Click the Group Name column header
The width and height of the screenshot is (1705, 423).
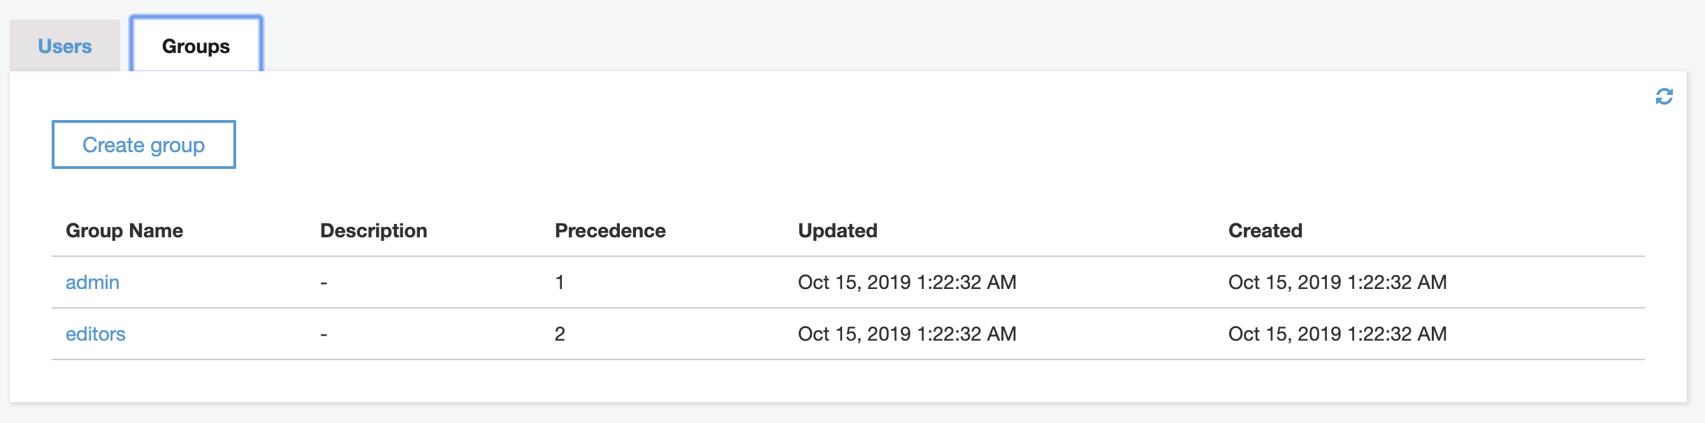[124, 230]
